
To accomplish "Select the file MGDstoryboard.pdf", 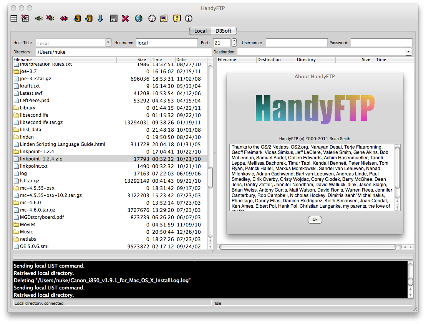I will [42, 217].
